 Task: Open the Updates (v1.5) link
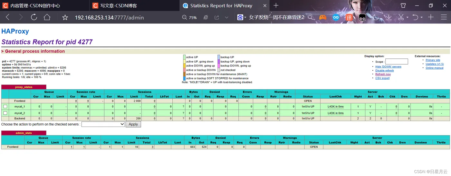435,64
